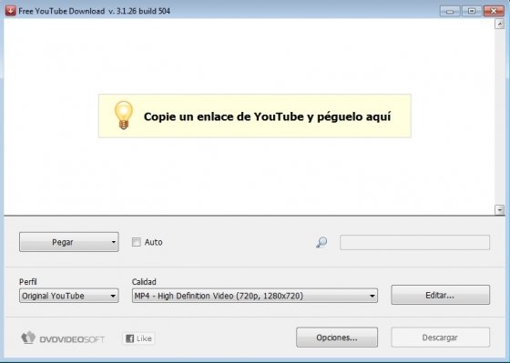Open the Perfil dropdown Original YouTube
This screenshot has height=363, width=510.
pyautogui.click(x=69, y=296)
